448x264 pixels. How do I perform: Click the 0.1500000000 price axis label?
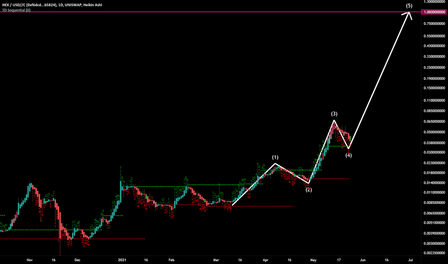[434, 88]
